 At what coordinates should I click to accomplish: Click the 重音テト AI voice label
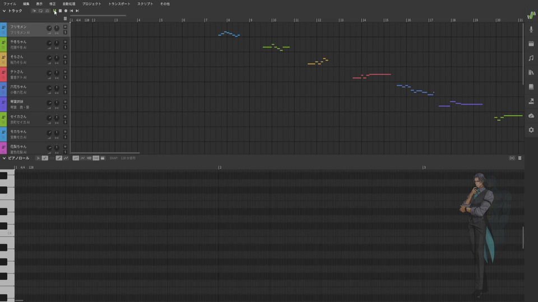point(18,77)
